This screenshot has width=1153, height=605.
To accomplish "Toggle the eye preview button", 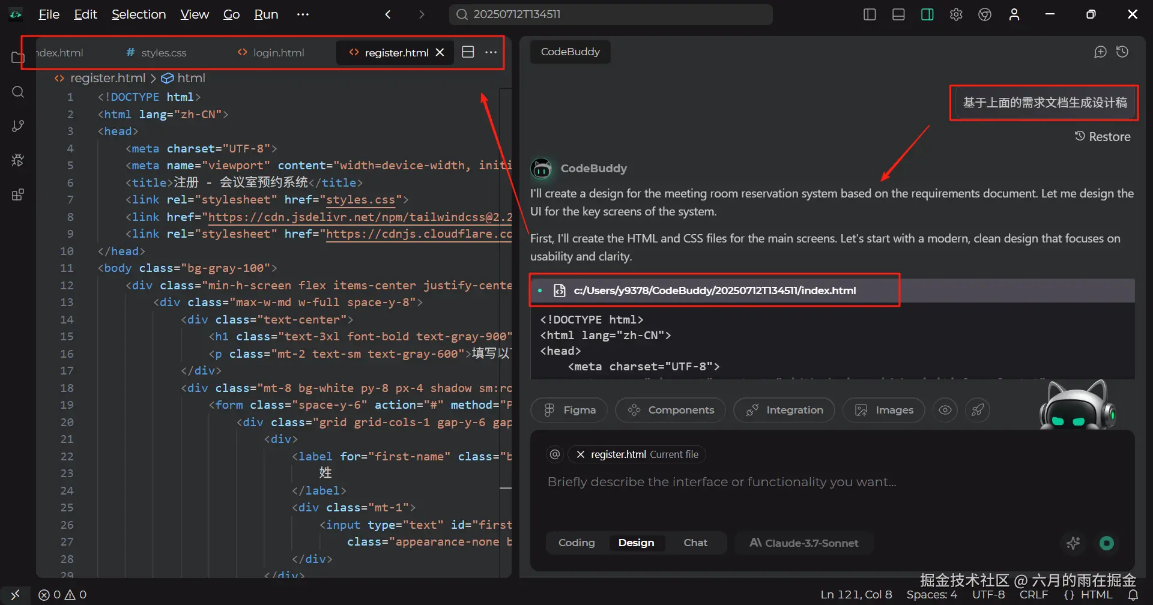I will tap(945, 410).
